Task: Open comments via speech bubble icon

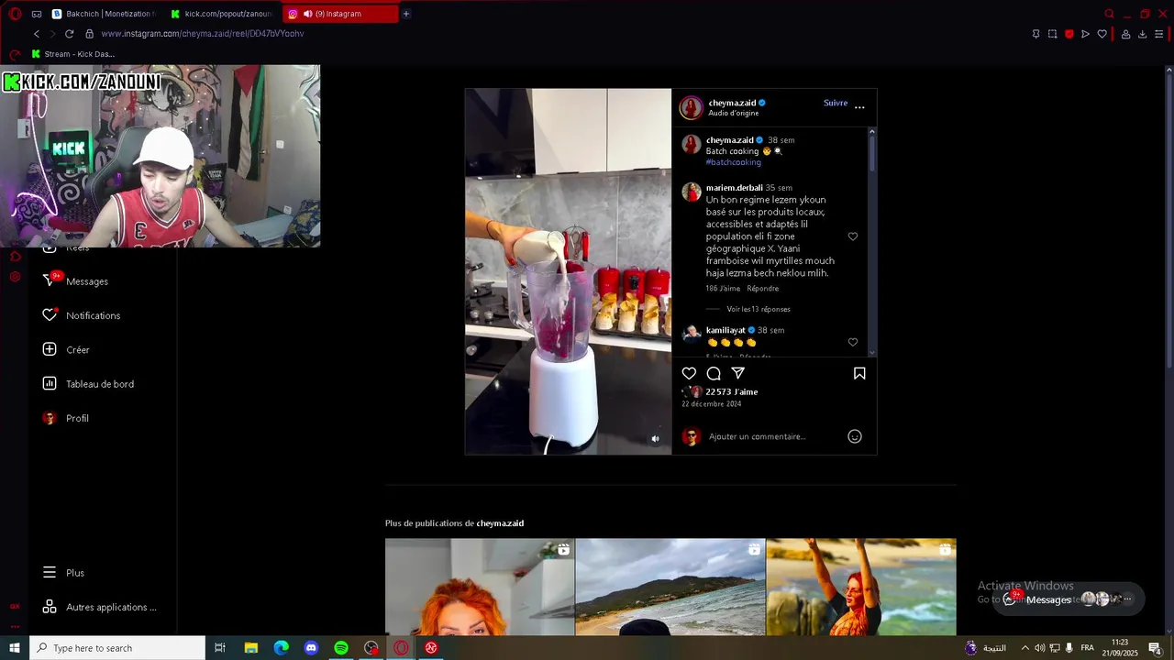Action: [x=714, y=373]
